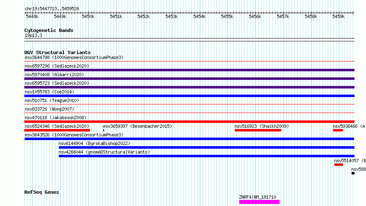This screenshot has height=206, width=366.
Task: Click the 5458k ruler mark
Action: 311,16
